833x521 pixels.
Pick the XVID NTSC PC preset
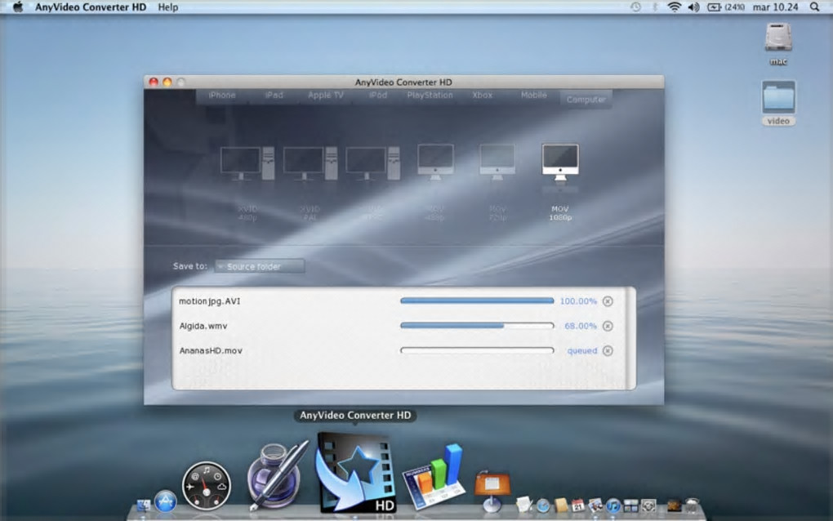click(373, 163)
